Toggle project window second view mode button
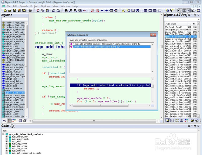202x155 pixels. click(x=172, y=120)
